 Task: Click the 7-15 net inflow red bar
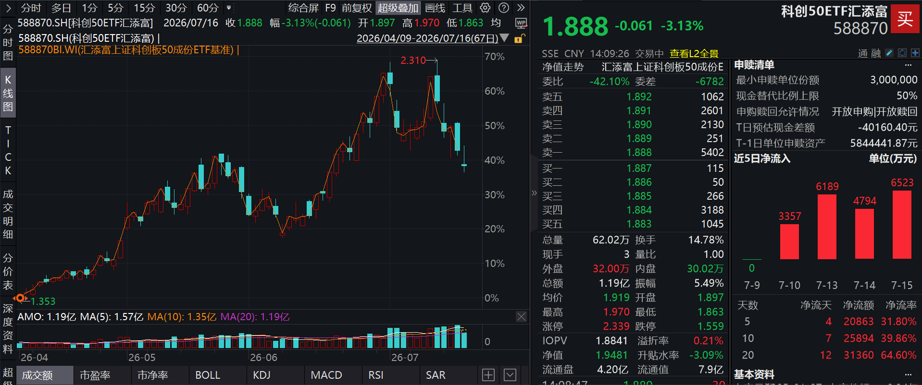(x=902, y=225)
